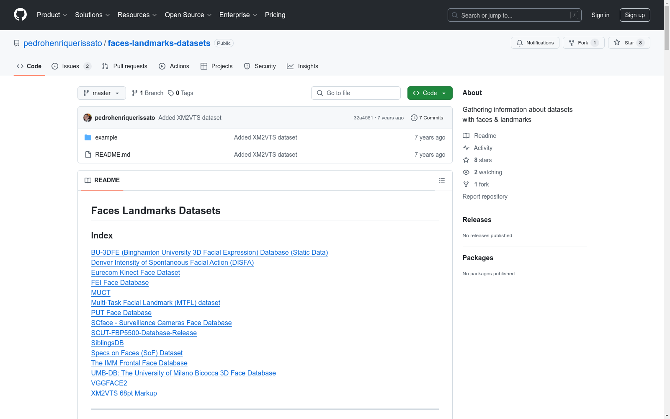Image resolution: width=670 pixels, height=419 pixels.
Task: Expand the Enterprise menu
Action: pyautogui.click(x=238, y=15)
